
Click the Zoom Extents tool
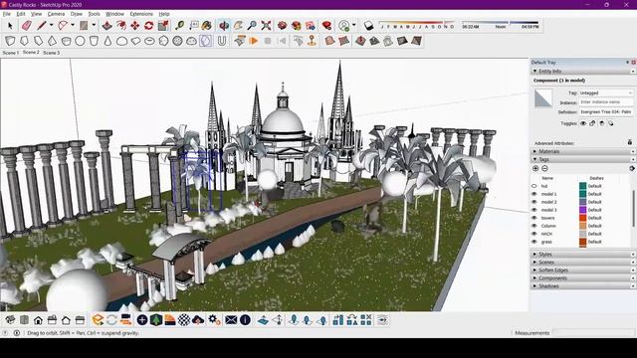pos(266,26)
